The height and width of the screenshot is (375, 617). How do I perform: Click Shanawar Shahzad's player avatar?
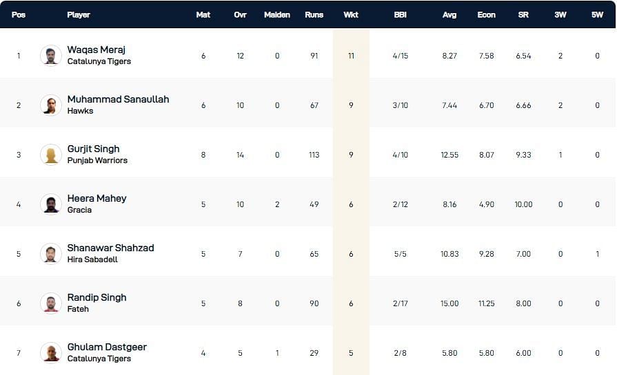[x=51, y=254]
